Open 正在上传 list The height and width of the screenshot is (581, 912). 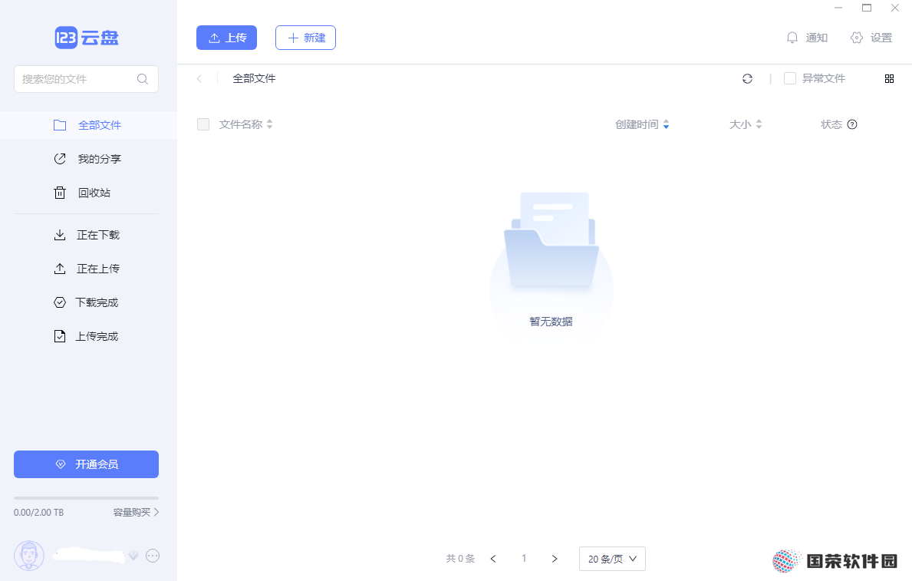pos(88,269)
